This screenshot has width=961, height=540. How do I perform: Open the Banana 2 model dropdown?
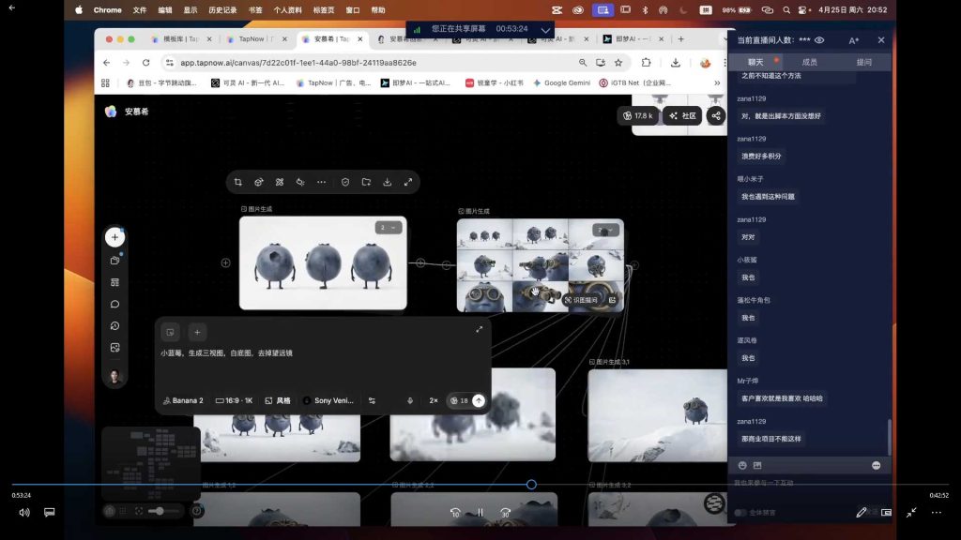183,400
